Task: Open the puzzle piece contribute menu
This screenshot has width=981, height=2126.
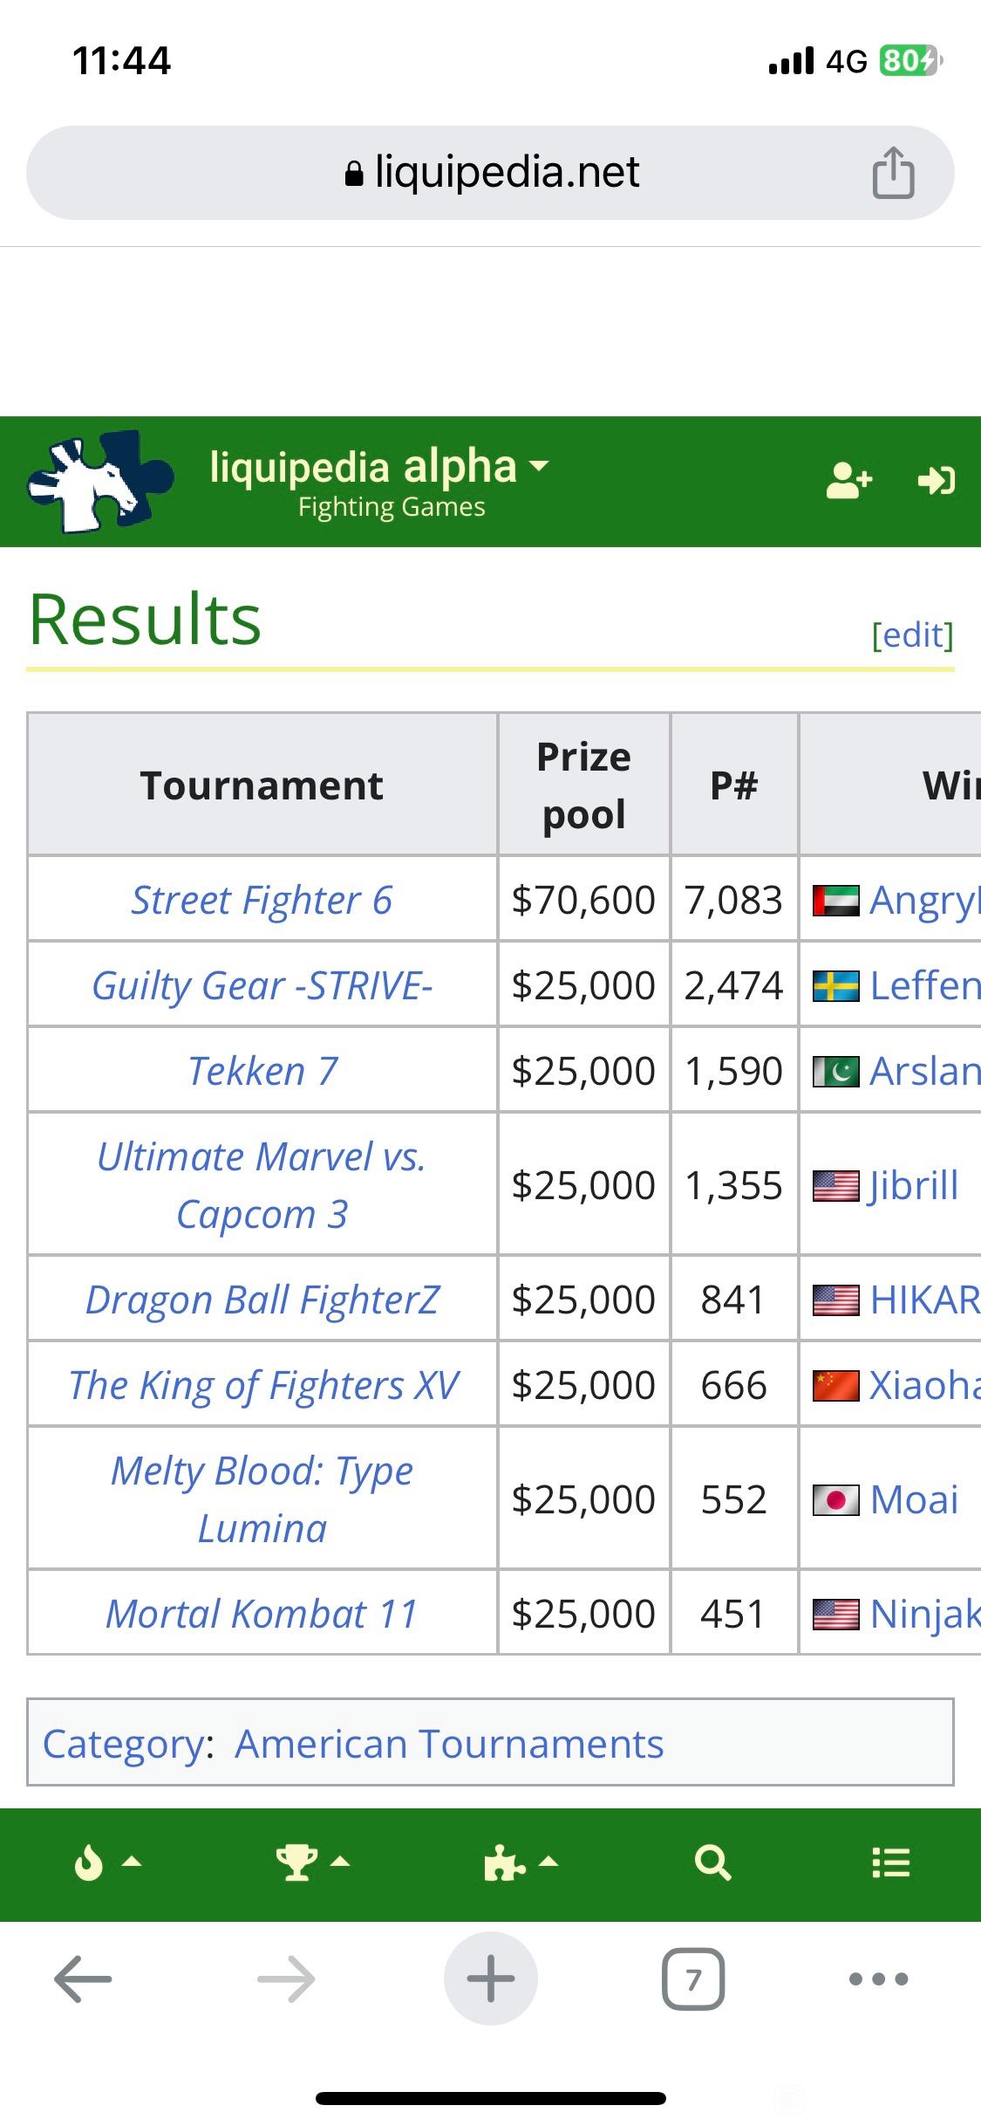Action: tap(505, 1863)
